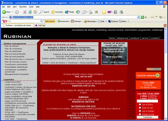Image resolution: width=168 pixels, height=121 pixels.
Task: Expand the address bar dropdown arrow
Action: 138,17
